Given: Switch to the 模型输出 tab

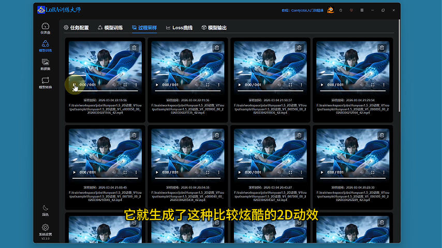Looking at the screenshot, I should pyautogui.click(x=214, y=27).
